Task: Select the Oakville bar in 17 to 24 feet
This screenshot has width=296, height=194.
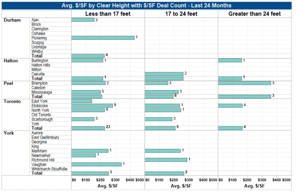Action: click(x=164, y=74)
